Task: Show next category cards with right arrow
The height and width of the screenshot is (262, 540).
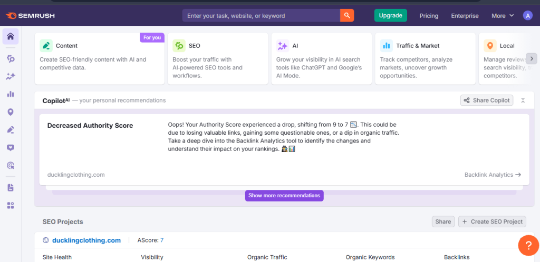Action: pyautogui.click(x=532, y=59)
